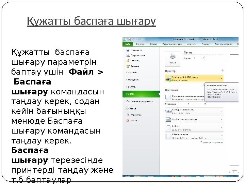Viewport: 245px width, 184px height.
Task: Click the first Страницы spinner arrows
Action: (x=189, y=104)
